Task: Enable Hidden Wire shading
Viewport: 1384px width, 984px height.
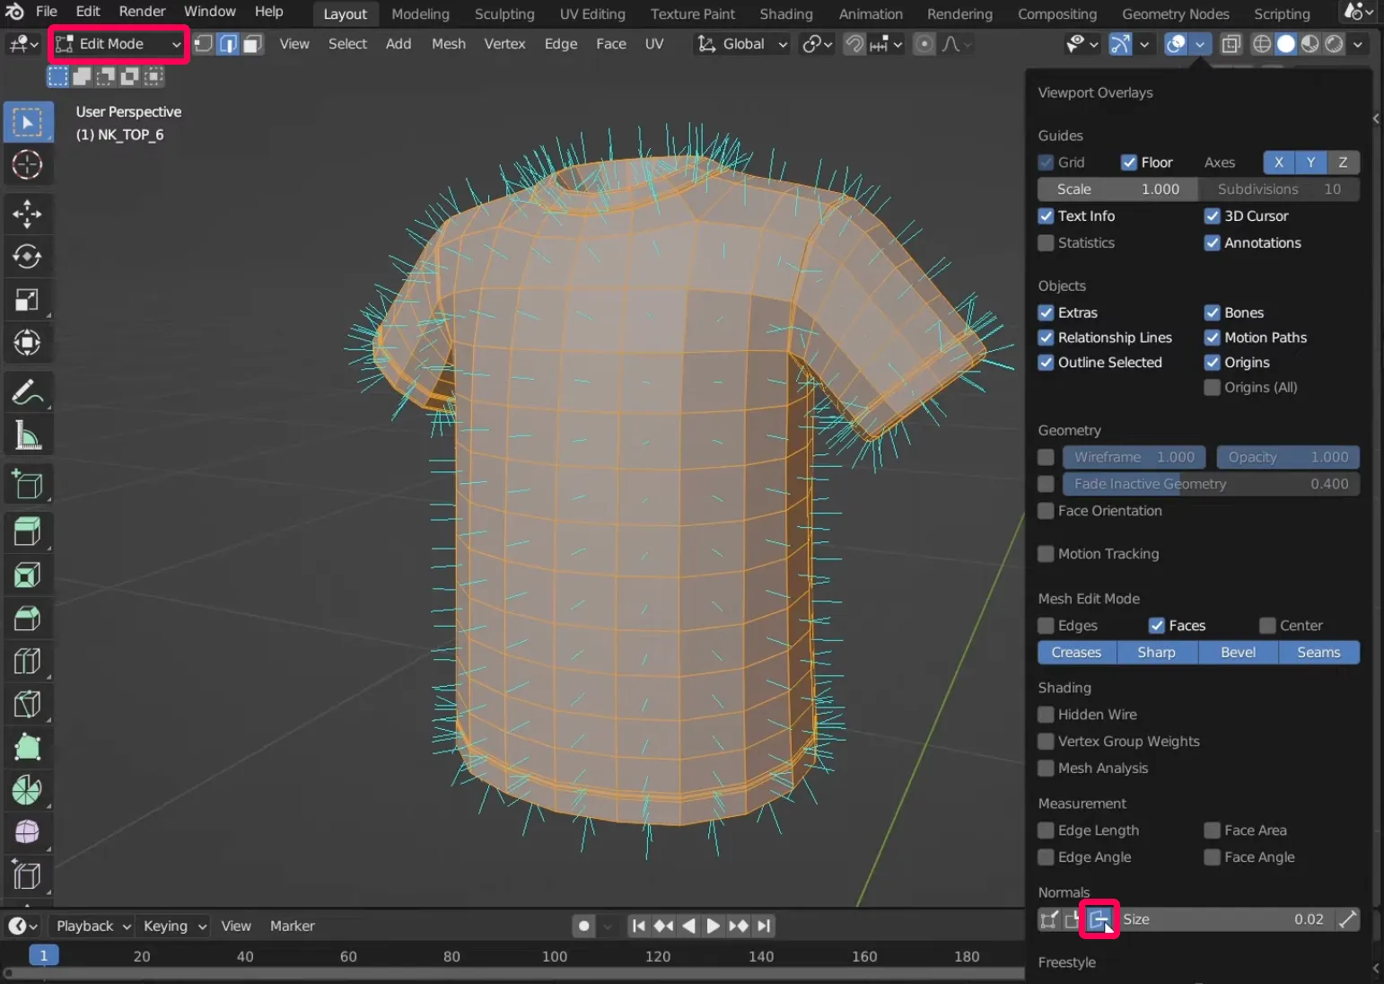Action: pyautogui.click(x=1046, y=715)
